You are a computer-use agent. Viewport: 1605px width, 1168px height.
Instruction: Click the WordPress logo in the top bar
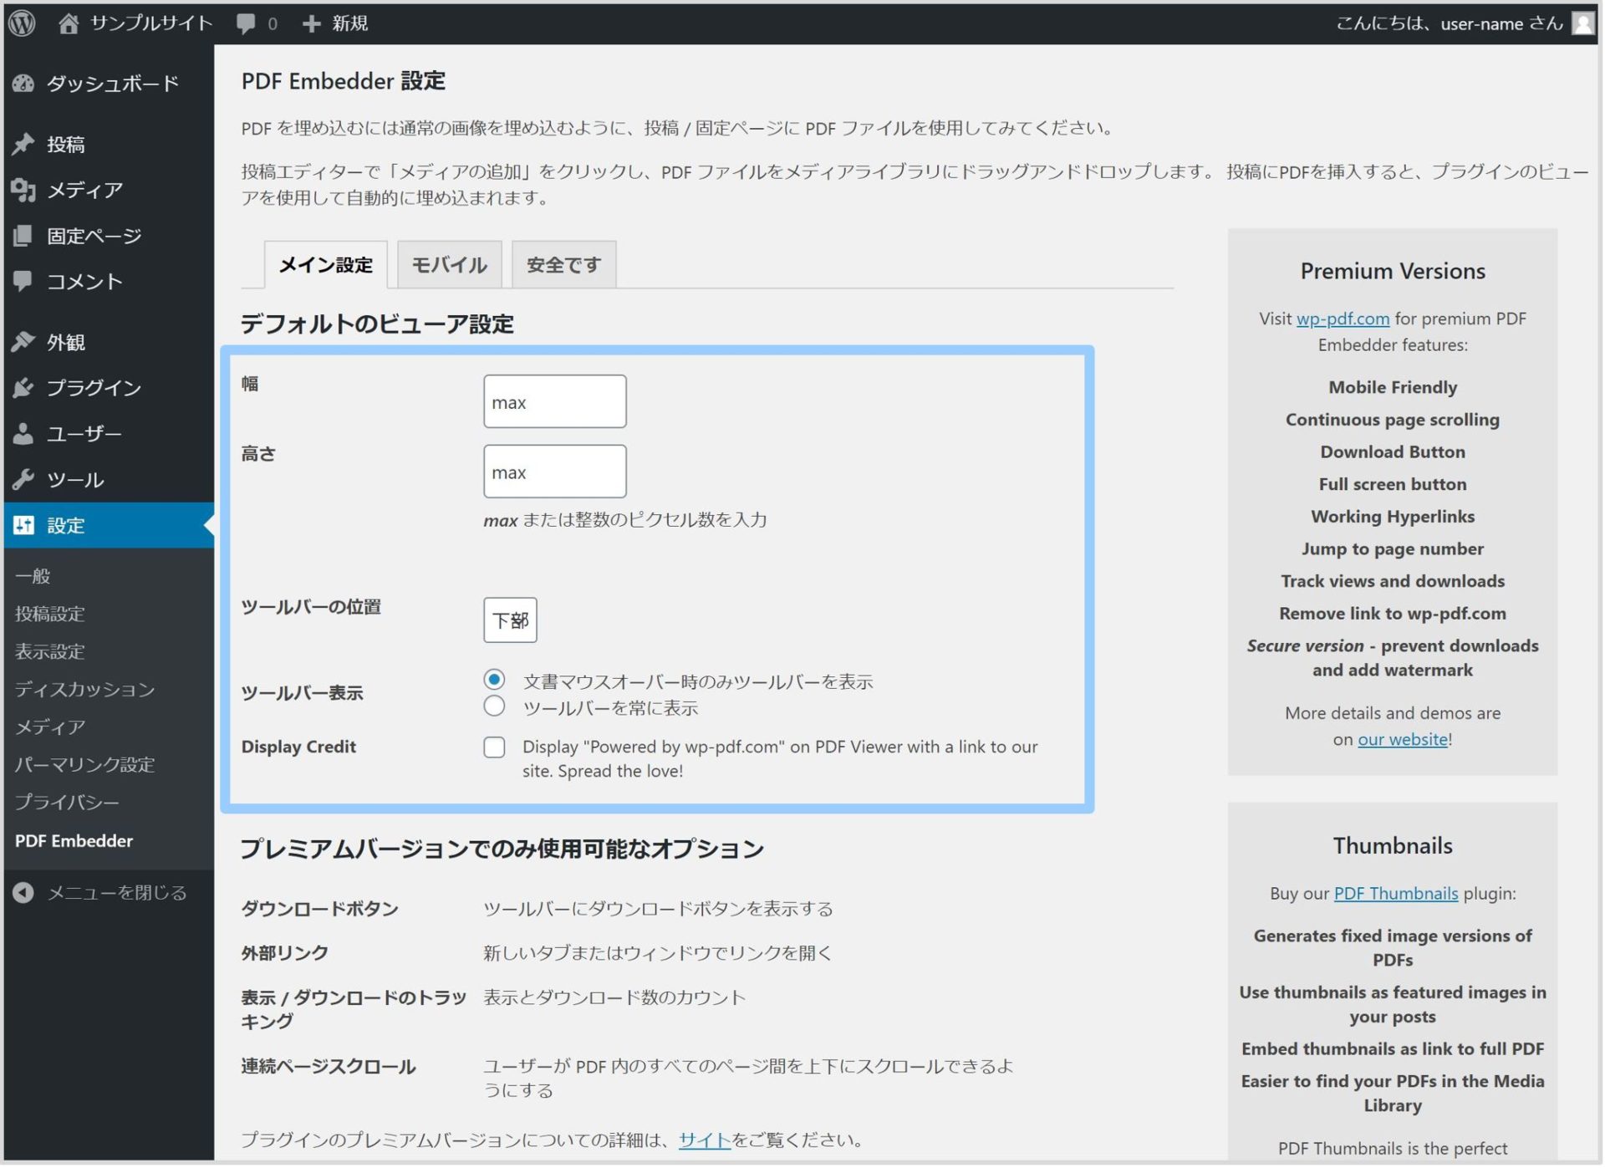pos(23,23)
